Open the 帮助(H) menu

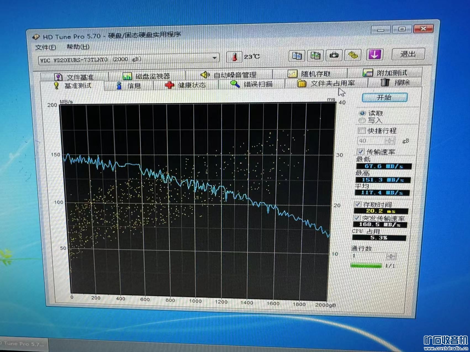point(78,47)
